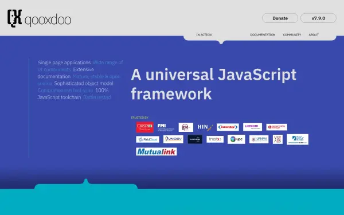
Task: Click the FMI logo
Action: point(166,127)
